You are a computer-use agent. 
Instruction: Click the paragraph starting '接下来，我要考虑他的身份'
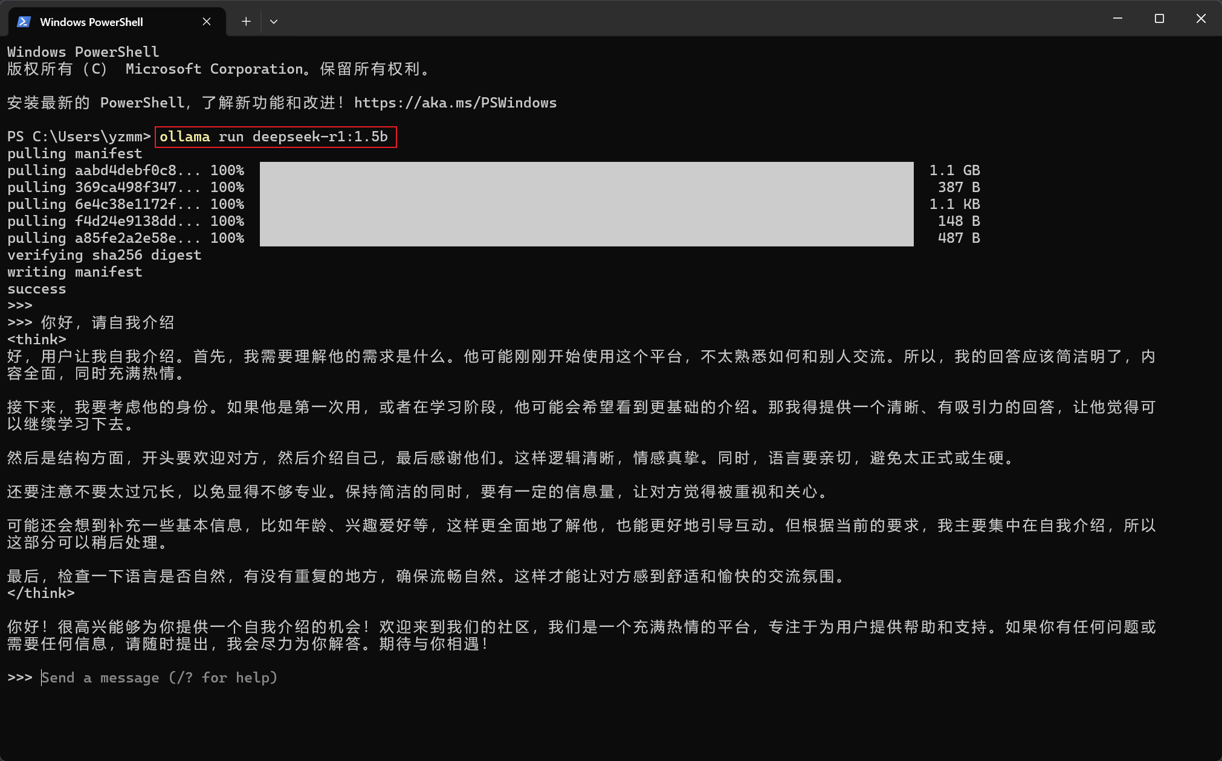coord(581,416)
